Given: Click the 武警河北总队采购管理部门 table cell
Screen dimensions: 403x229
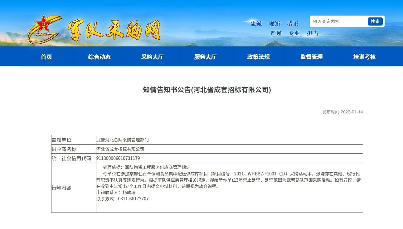Looking at the screenshot, I should tap(123, 140).
